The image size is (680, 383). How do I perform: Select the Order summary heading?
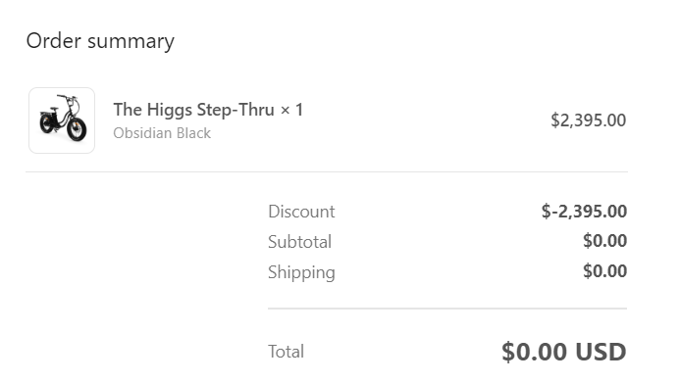pyautogui.click(x=100, y=41)
